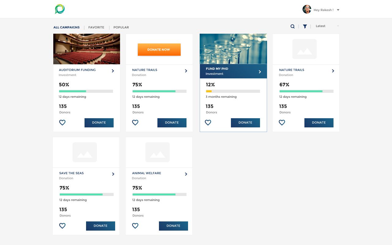392x245 pixels.
Task: Click the green swirl logo icon
Action: pyautogui.click(x=60, y=9)
